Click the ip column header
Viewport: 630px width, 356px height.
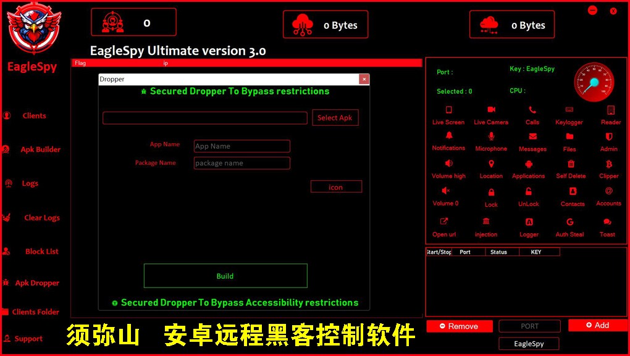point(166,63)
